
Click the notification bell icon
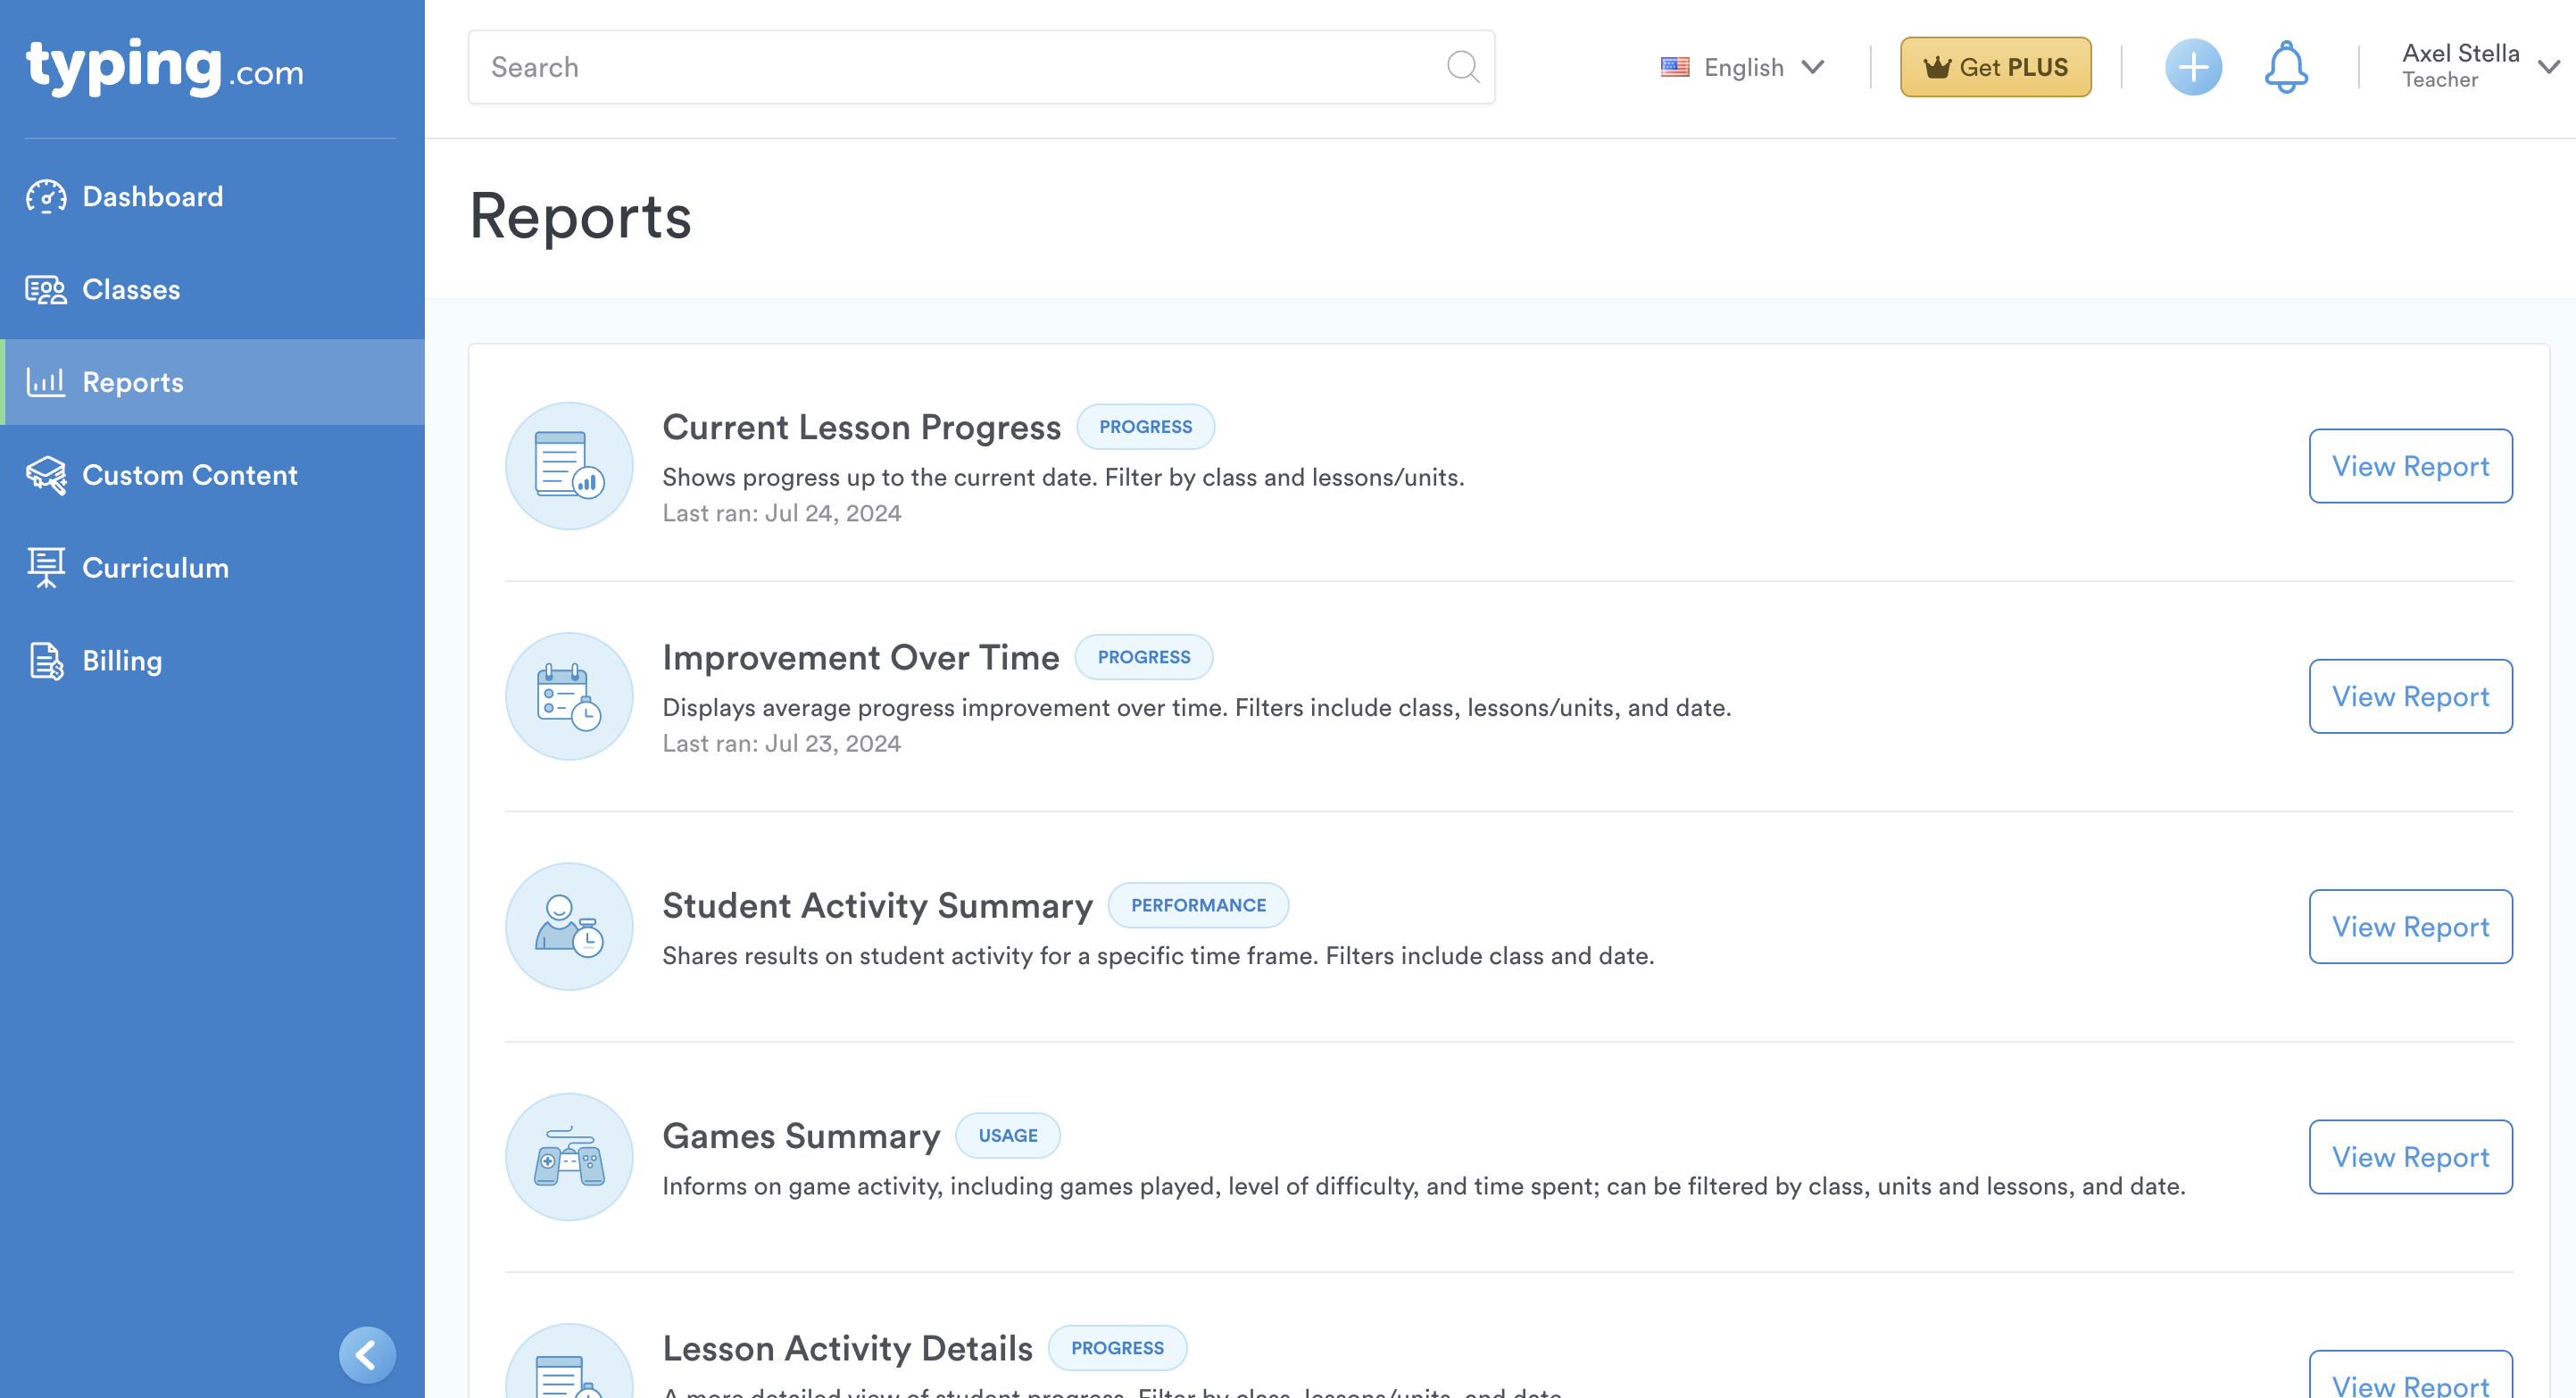(2285, 67)
